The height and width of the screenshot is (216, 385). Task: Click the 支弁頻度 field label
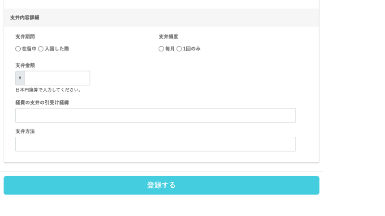[x=168, y=37]
